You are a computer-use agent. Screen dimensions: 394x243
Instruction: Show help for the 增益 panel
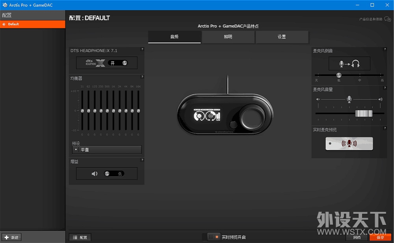coord(142,160)
